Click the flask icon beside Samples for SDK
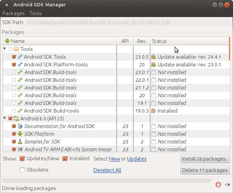The image size is (233, 193). pyautogui.click(x=20, y=142)
